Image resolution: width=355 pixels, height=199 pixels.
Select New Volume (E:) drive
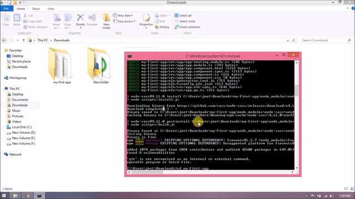(x=23, y=138)
